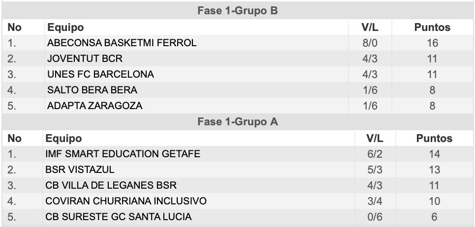Click the V/L column header in Grupo A
The width and height of the screenshot is (475, 227).
[x=375, y=139]
